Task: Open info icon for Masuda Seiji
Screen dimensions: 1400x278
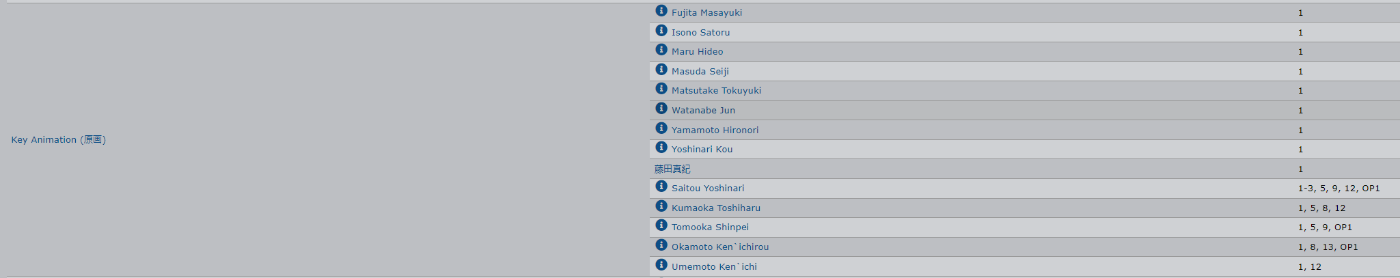Action: click(661, 70)
